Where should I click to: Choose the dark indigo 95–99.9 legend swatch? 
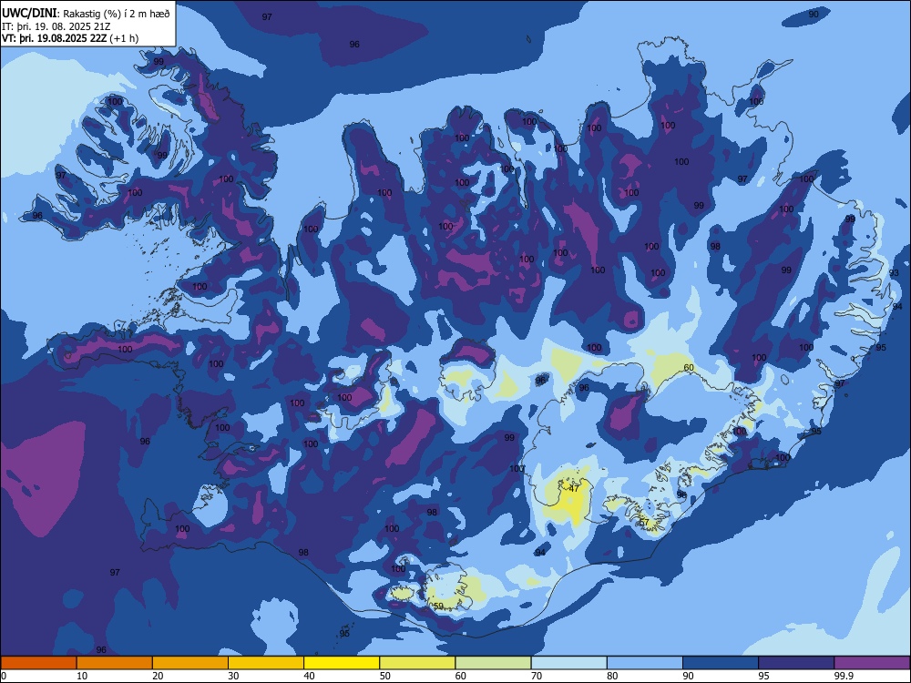tap(796, 663)
